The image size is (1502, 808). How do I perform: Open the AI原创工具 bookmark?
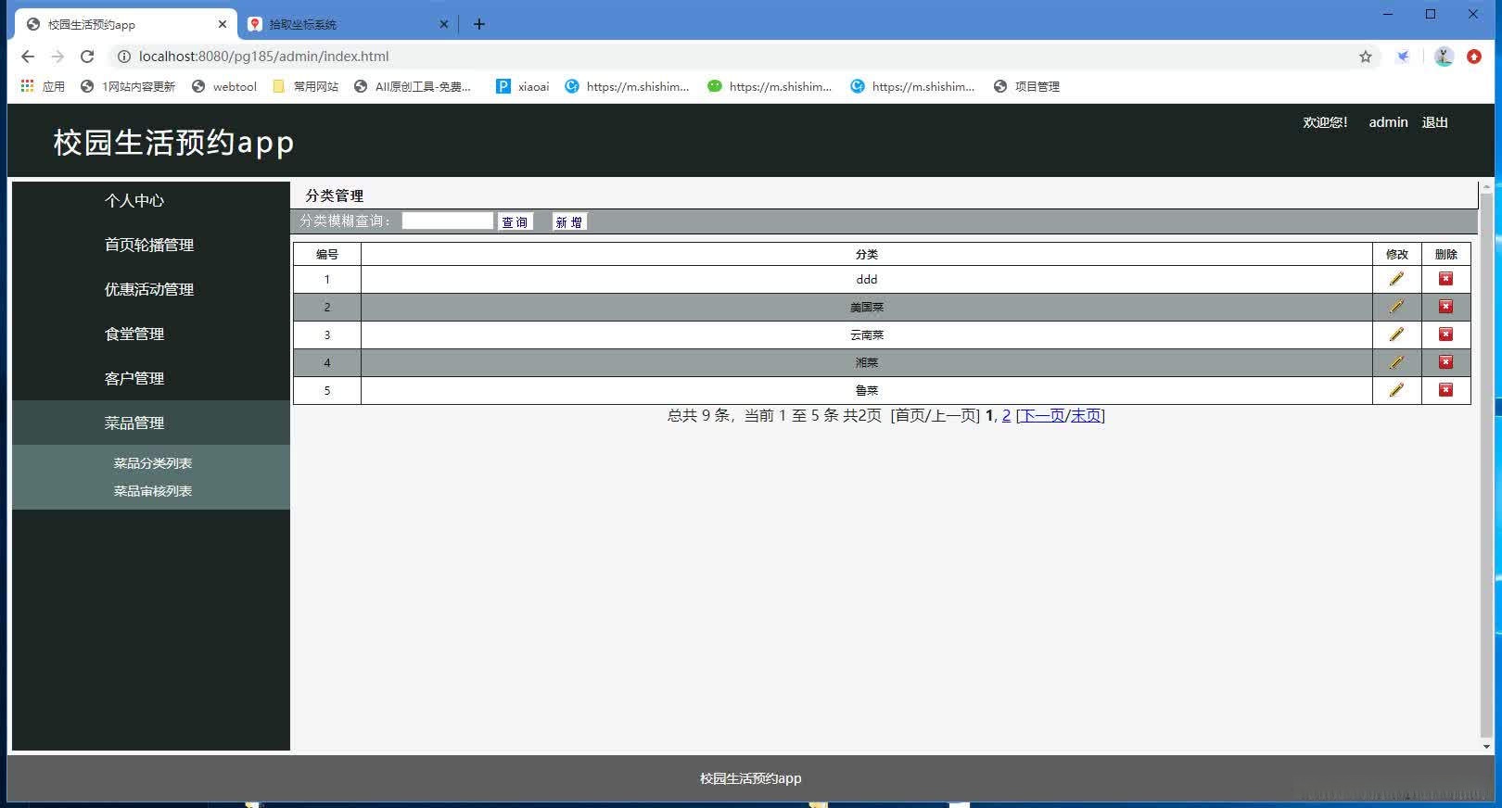pyautogui.click(x=413, y=86)
